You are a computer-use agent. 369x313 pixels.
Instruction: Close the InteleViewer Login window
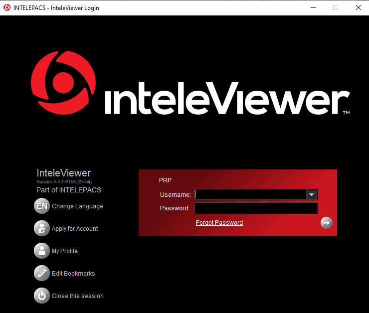(359, 8)
